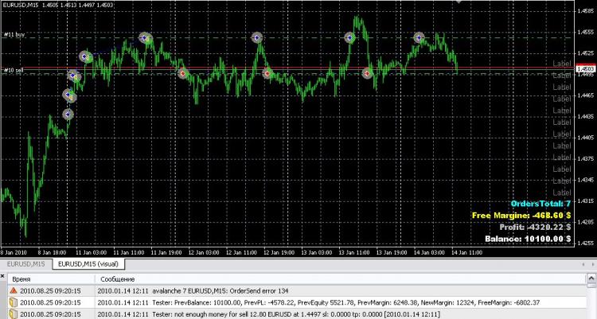Click the journal icon on not-enough-money row
597x319 pixels.
(14, 314)
